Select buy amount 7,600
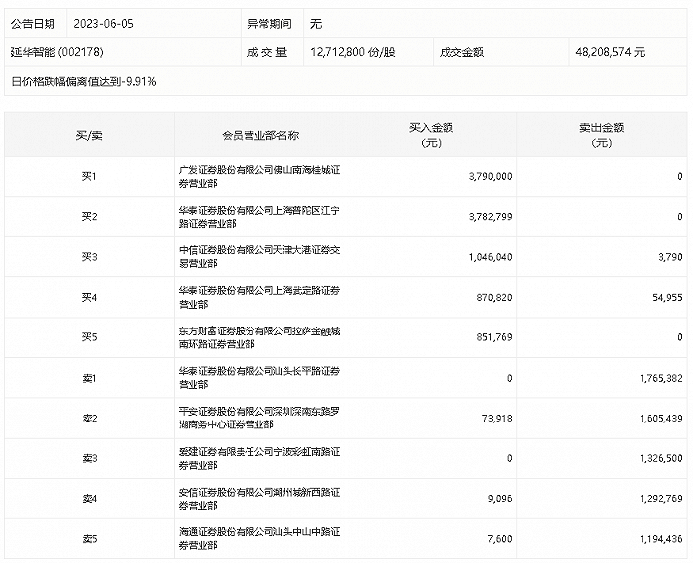This screenshot has width=693, height=563. point(500,539)
